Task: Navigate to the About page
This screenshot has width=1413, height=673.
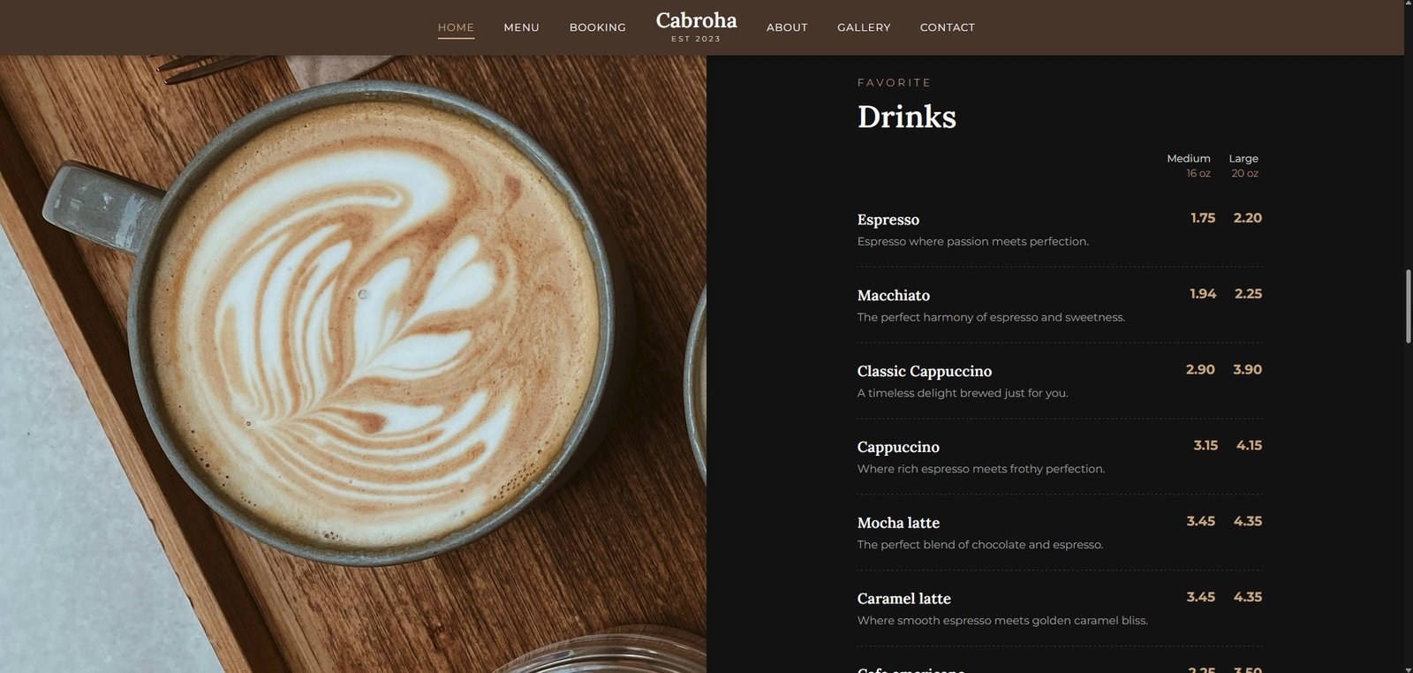Action: (787, 27)
